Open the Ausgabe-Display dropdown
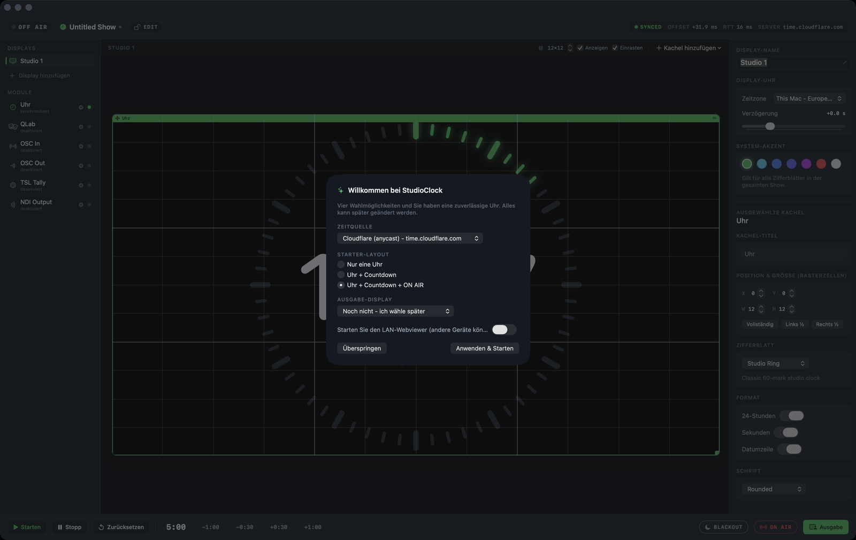856x540 pixels. pos(395,311)
